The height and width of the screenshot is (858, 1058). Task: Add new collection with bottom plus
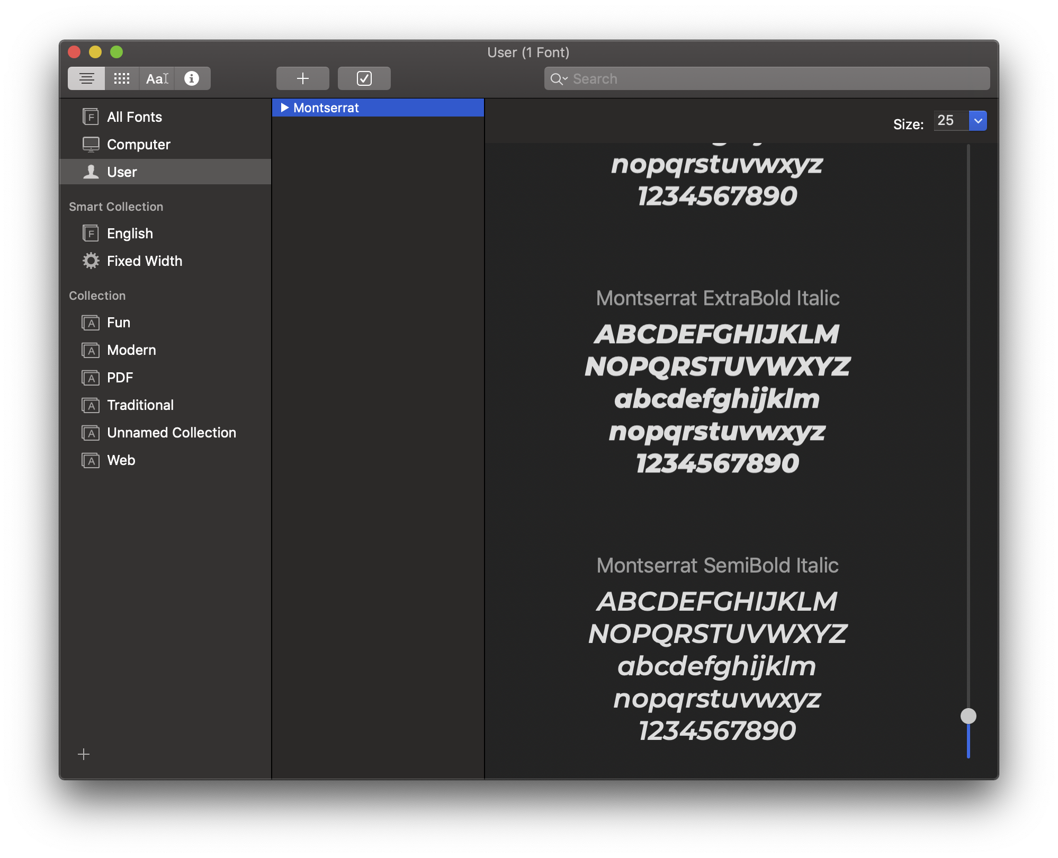click(84, 754)
